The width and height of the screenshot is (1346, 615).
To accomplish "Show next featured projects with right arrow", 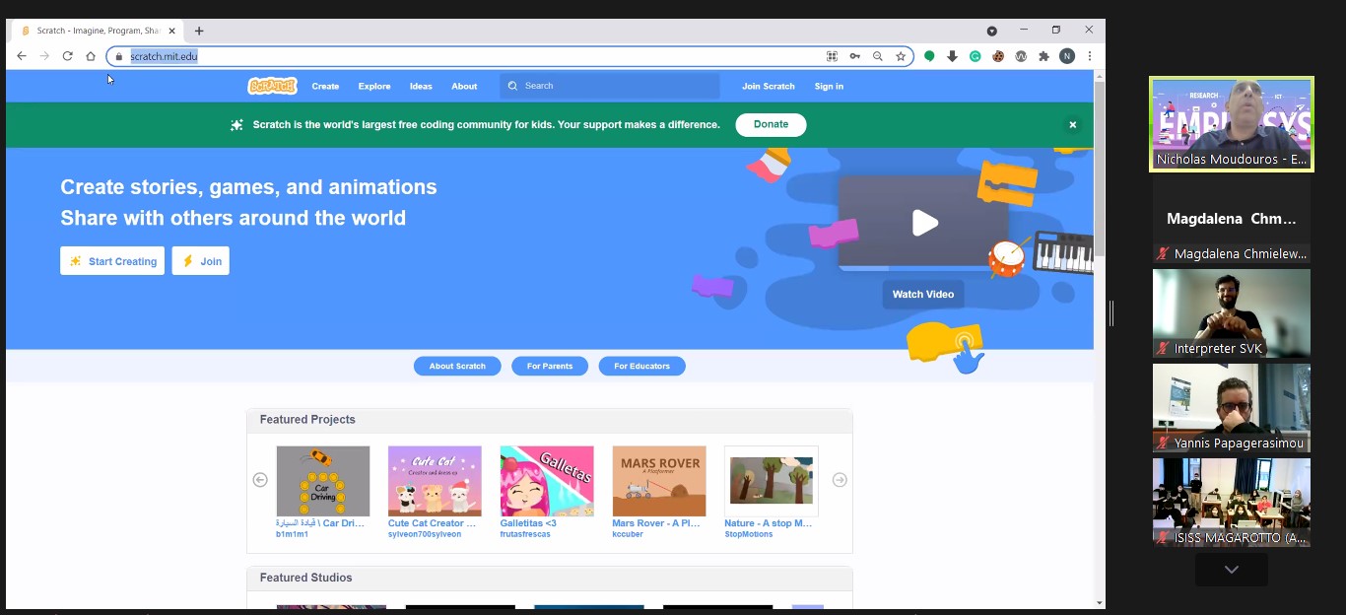I will pos(840,480).
